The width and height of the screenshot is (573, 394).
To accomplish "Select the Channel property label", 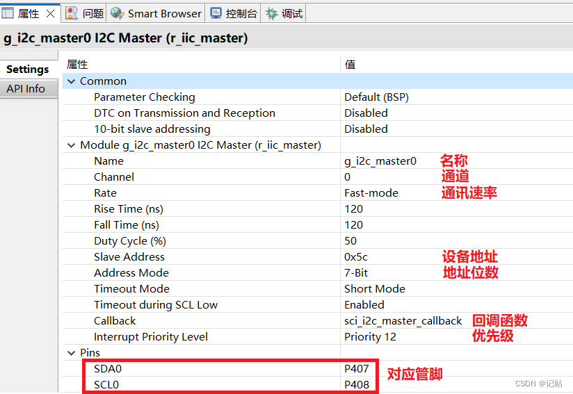I will click(x=114, y=177).
